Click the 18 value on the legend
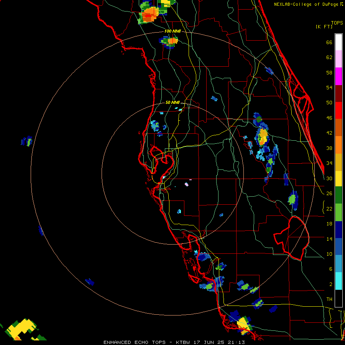The image size is (345, 345). [329, 224]
